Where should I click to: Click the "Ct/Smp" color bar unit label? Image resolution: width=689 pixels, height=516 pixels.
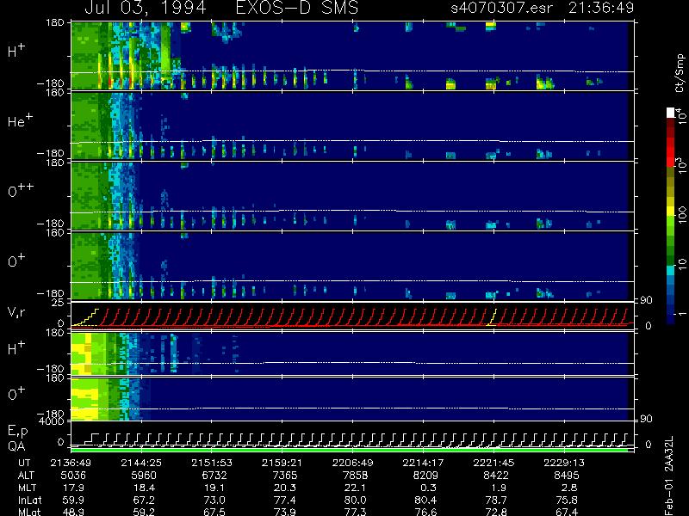click(680, 74)
